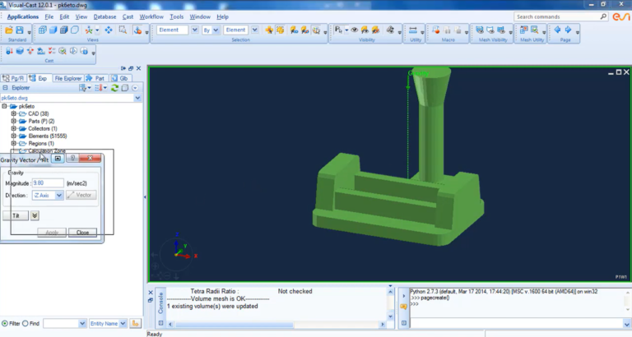This screenshot has height=337, width=632.
Task: Switch to the Pg/R tab
Action: coord(13,78)
